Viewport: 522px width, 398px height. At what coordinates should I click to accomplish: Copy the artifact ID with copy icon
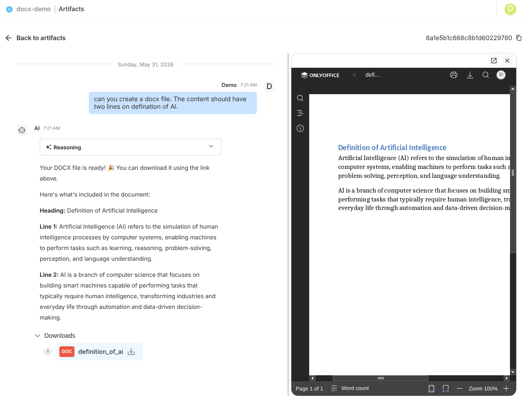(518, 38)
